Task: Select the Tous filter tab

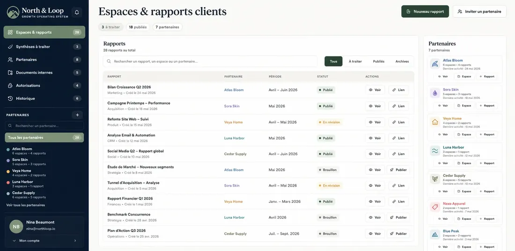Action: point(333,61)
